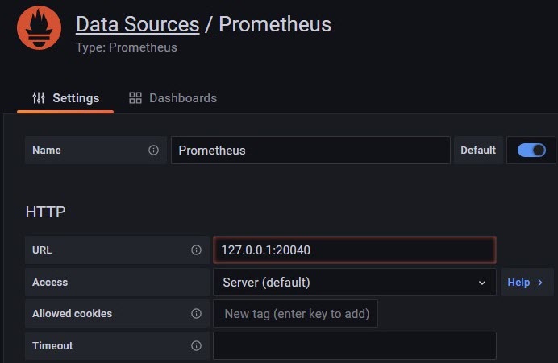Click the Name input field Prometheus
The height and width of the screenshot is (363, 558).
(310, 151)
